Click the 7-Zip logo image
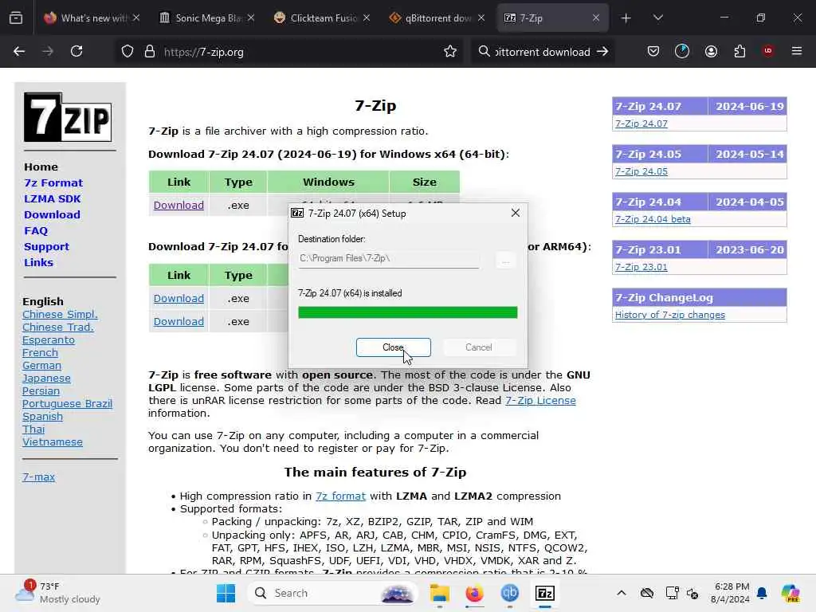 pyautogui.click(x=68, y=117)
